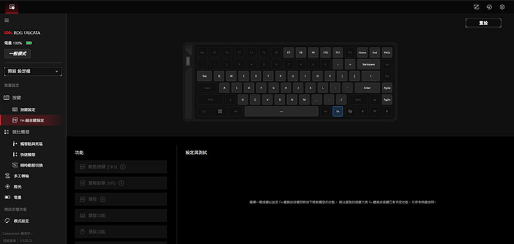This screenshot has width=514, height=244.
Task: Select the Windows key on the keyboard
Action: pyautogui.click(x=220, y=111)
